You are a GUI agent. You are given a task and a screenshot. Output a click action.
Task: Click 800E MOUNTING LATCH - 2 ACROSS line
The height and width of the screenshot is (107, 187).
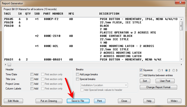pos(127,46)
